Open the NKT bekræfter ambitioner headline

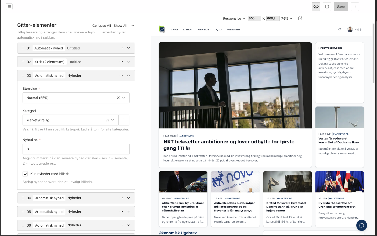[x=229, y=145]
